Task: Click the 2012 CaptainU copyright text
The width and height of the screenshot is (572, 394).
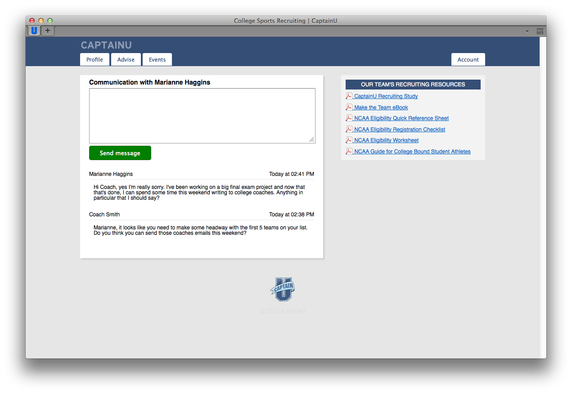Action: coord(283,311)
